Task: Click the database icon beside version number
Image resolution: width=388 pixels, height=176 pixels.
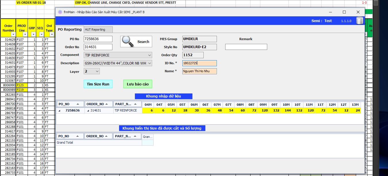Action: click(360, 21)
